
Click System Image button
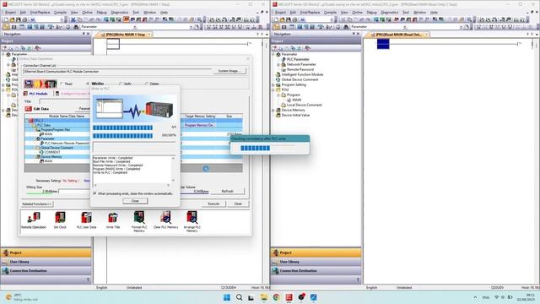tap(229, 71)
